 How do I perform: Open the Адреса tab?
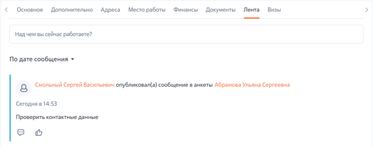(110, 10)
